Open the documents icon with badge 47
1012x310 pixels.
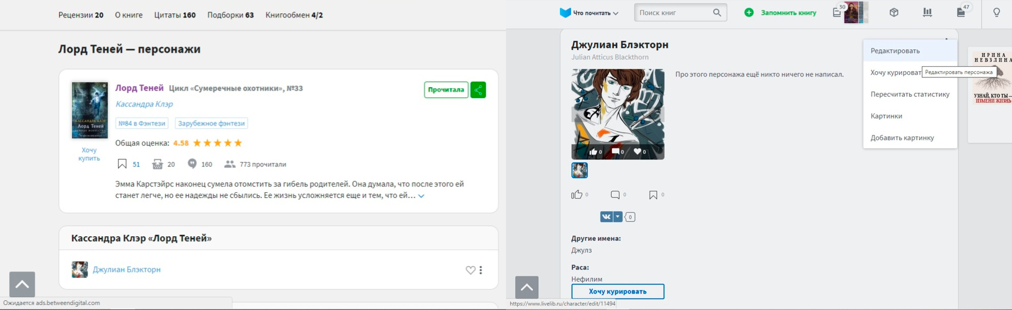tap(962, 11)
